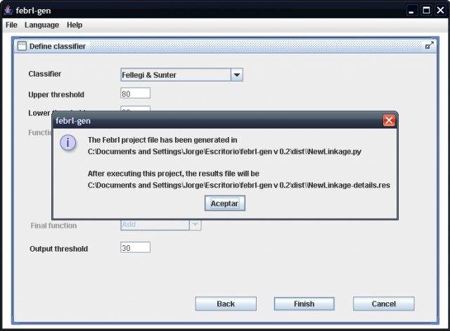The image size is (450, 331).
Task: Click the blue information icon in the dialog
Action: point(68,143)
